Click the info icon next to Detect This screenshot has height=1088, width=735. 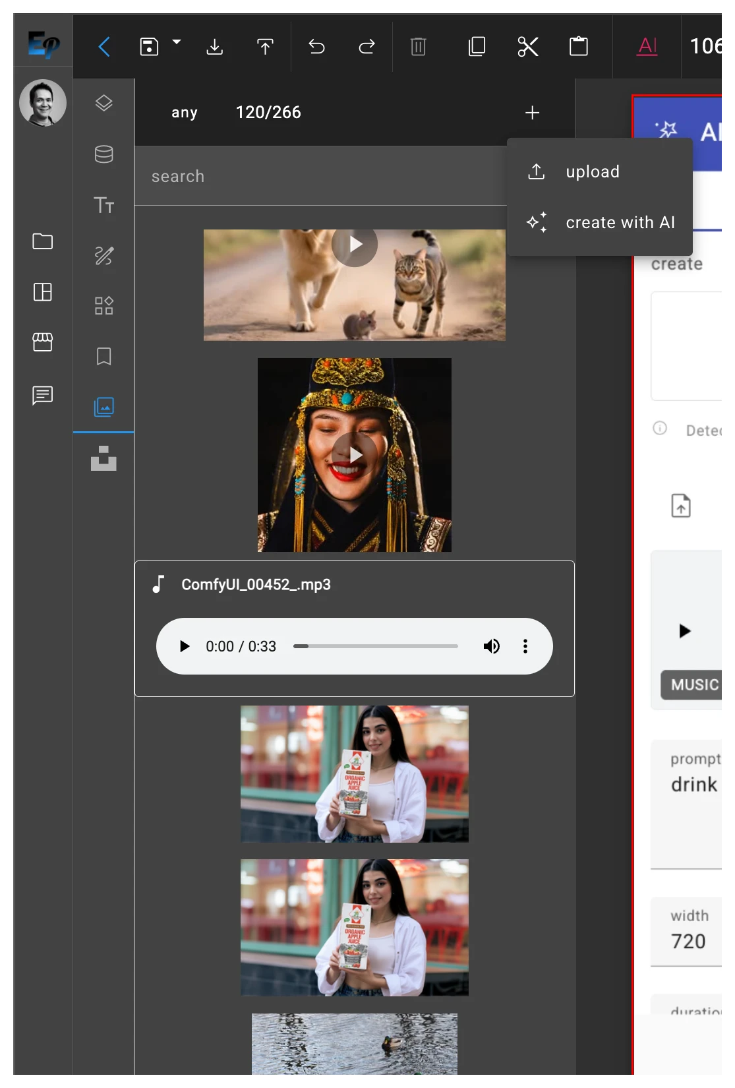coord(660,429)
